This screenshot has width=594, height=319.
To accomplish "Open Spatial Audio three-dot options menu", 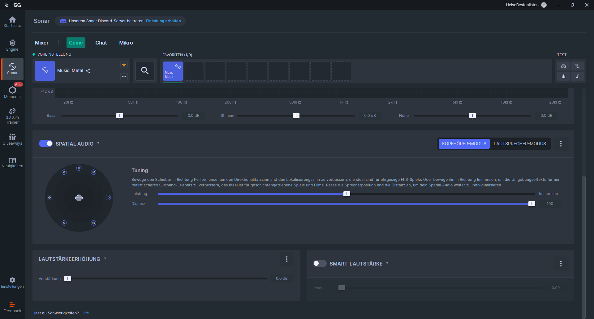I will tap(561, 144).
